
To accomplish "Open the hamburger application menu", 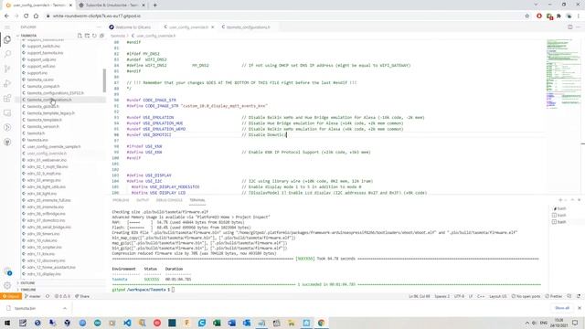I will click(x=7, y=27).
